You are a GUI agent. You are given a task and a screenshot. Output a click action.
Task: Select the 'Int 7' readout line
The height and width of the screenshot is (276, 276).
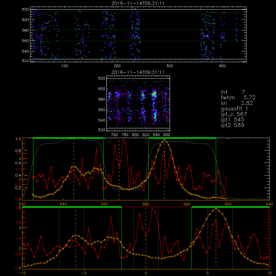point(233,92)
